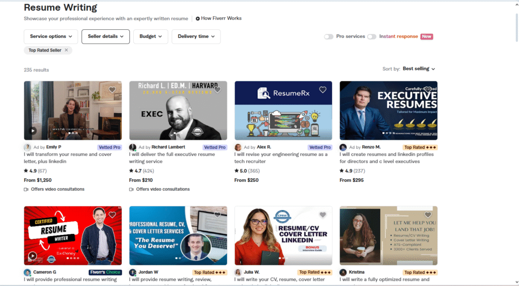Open Richard Lambert's profile avatar
This screenshot has height=286, width=519.
point(133,147)
